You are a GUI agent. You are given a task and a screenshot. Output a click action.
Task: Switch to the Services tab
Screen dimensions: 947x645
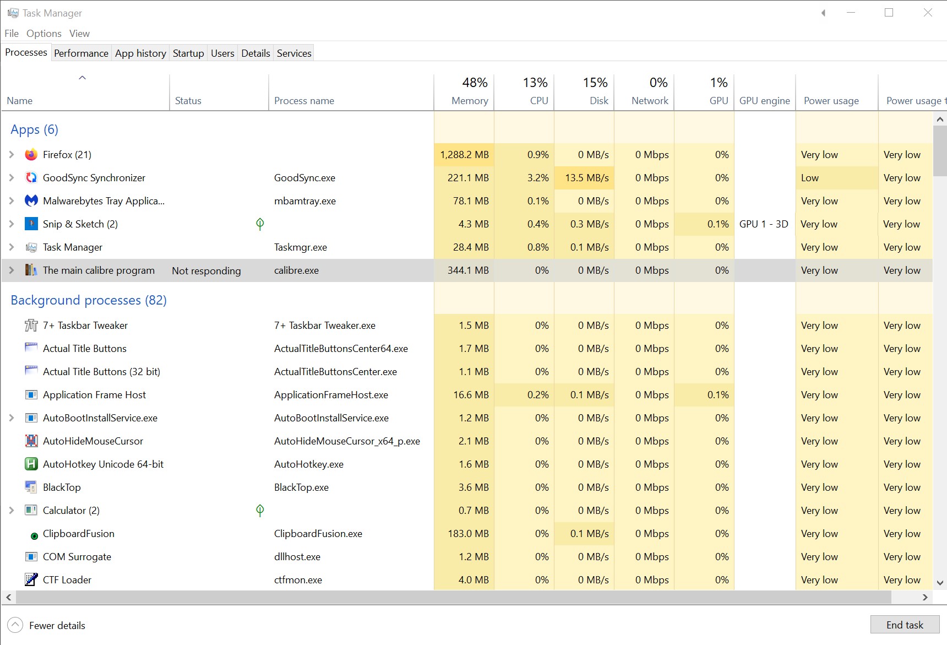(294, 53)
